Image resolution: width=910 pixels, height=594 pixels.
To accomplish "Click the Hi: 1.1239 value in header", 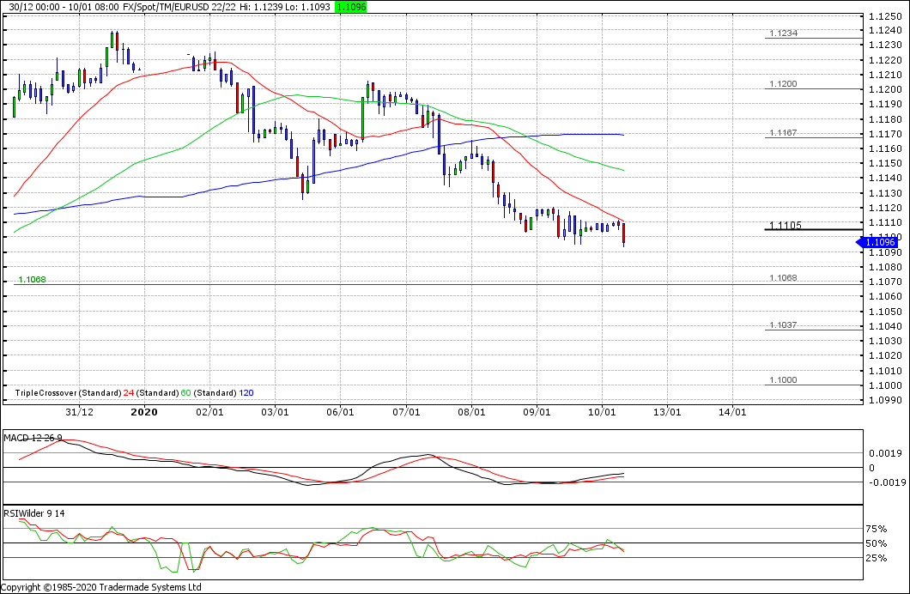I will (263, 8).
